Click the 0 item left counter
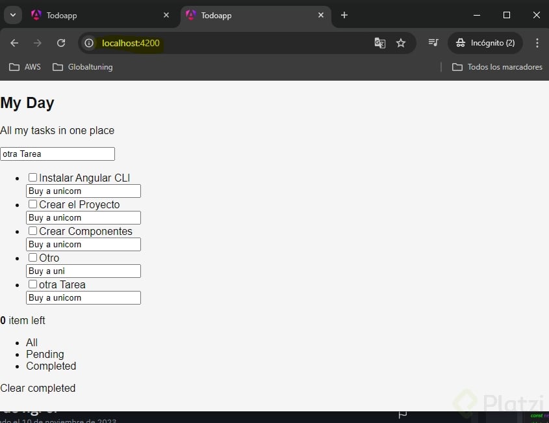 tap(23, 320)
